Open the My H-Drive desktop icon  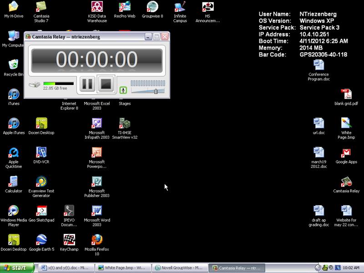[14, 10]
